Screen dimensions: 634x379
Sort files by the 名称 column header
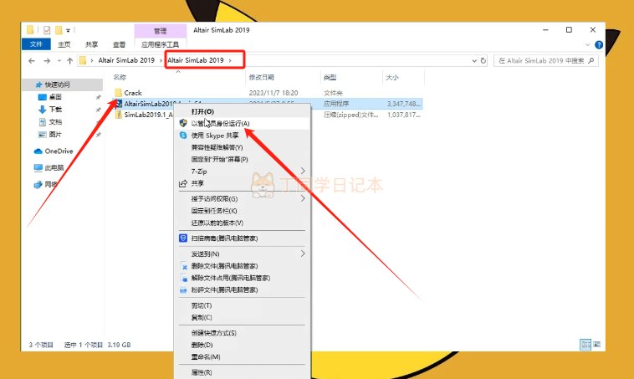[x=120, y=77]
